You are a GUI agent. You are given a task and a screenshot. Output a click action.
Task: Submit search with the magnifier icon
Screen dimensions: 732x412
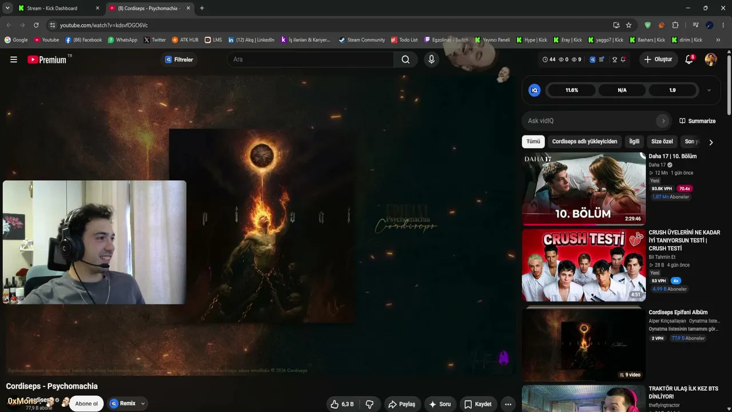(405, 60)
